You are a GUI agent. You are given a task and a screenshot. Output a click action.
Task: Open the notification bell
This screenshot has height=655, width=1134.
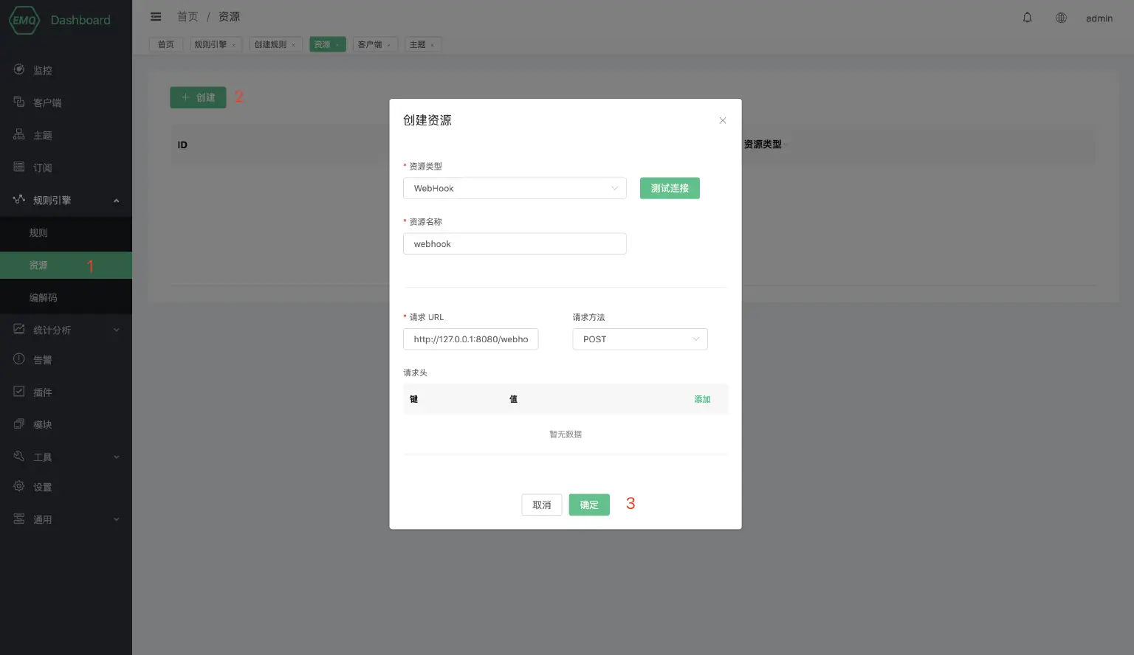[x=1027, y=17]
